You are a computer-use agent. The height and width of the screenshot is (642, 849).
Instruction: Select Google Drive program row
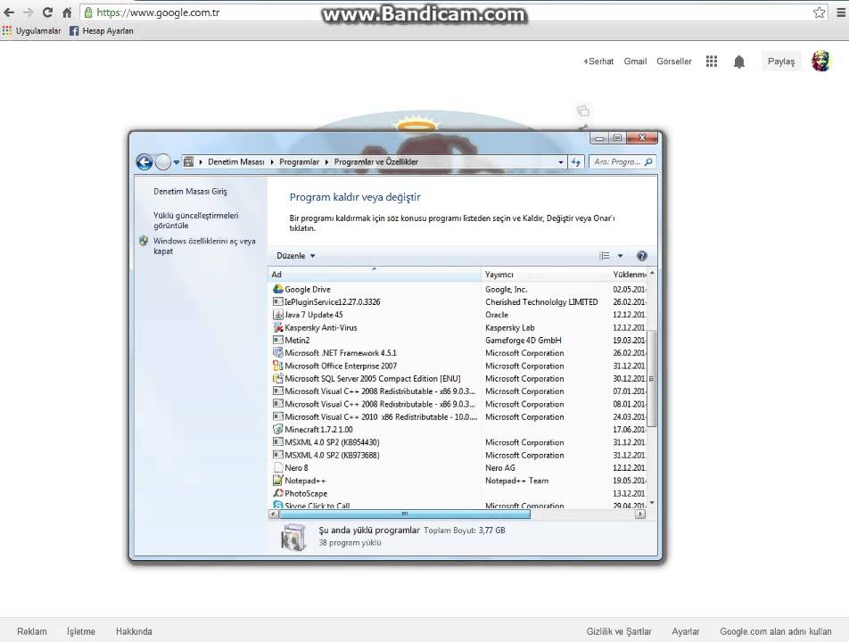459,289
